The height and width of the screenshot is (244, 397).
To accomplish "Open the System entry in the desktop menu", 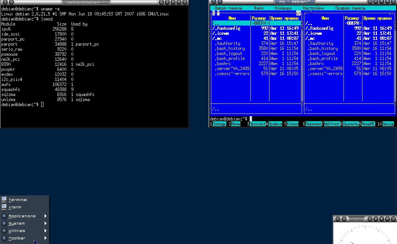I will click(17, 223).
